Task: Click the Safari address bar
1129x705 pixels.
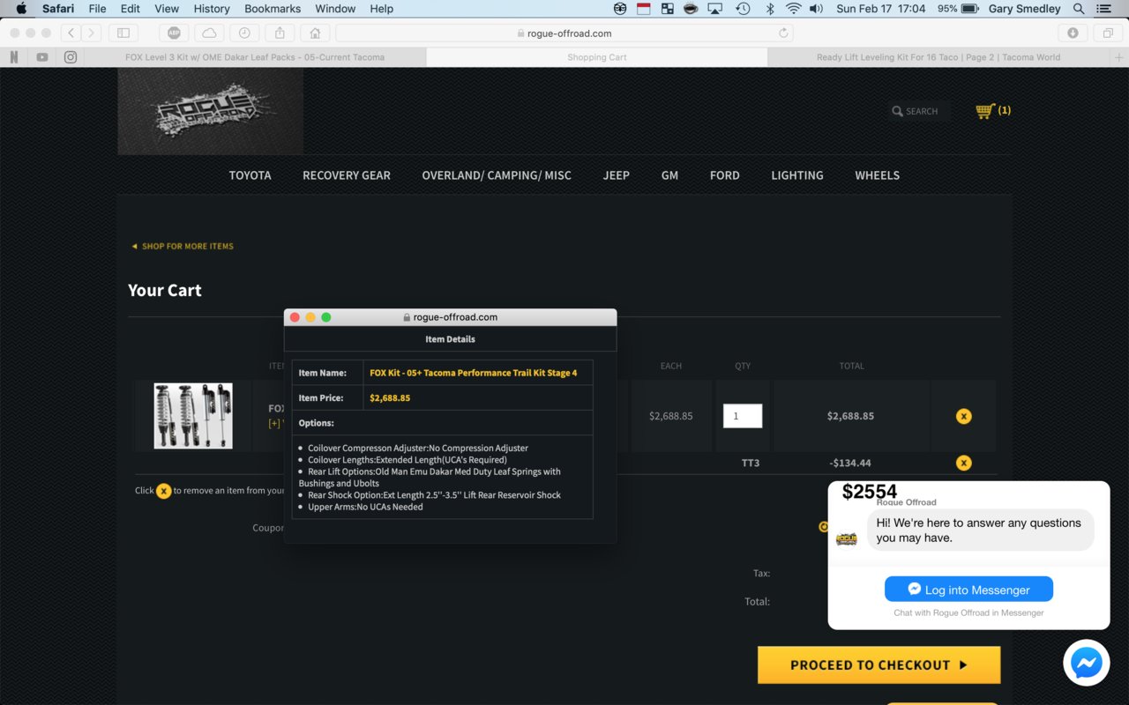Action: point(564,33)
